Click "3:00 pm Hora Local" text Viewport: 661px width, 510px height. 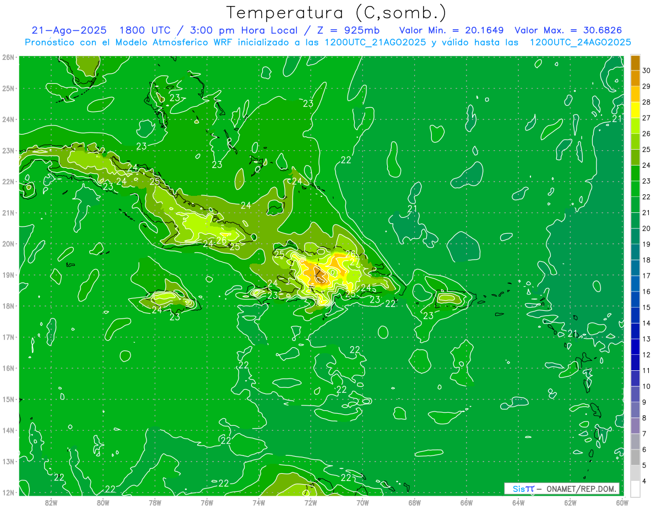(x=243, y=30)
